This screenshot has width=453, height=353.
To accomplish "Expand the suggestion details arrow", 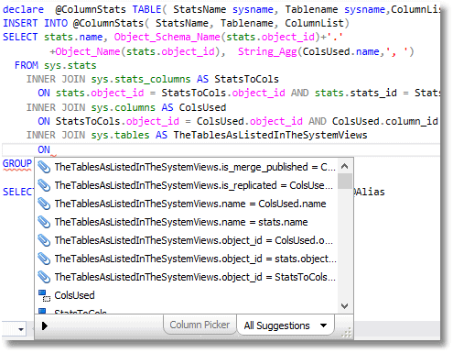I will (45, 325).
